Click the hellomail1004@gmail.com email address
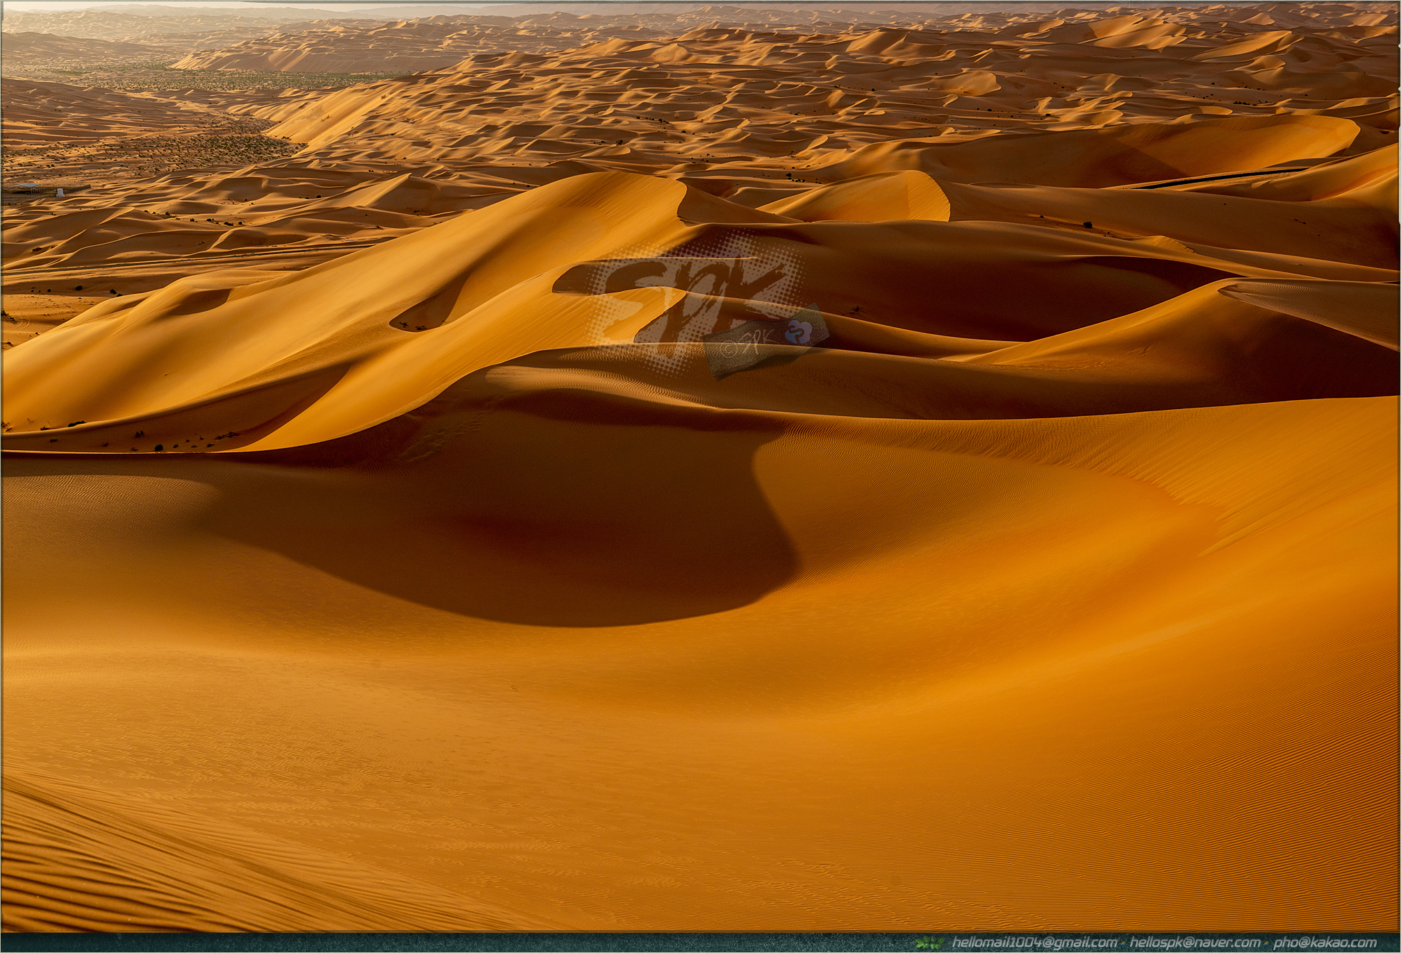The image size is (1401, 953). [x=1035, y=943]
